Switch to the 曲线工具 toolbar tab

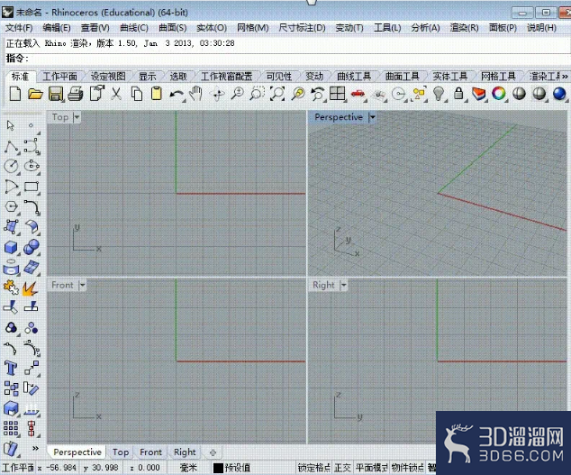click(354, 77)
